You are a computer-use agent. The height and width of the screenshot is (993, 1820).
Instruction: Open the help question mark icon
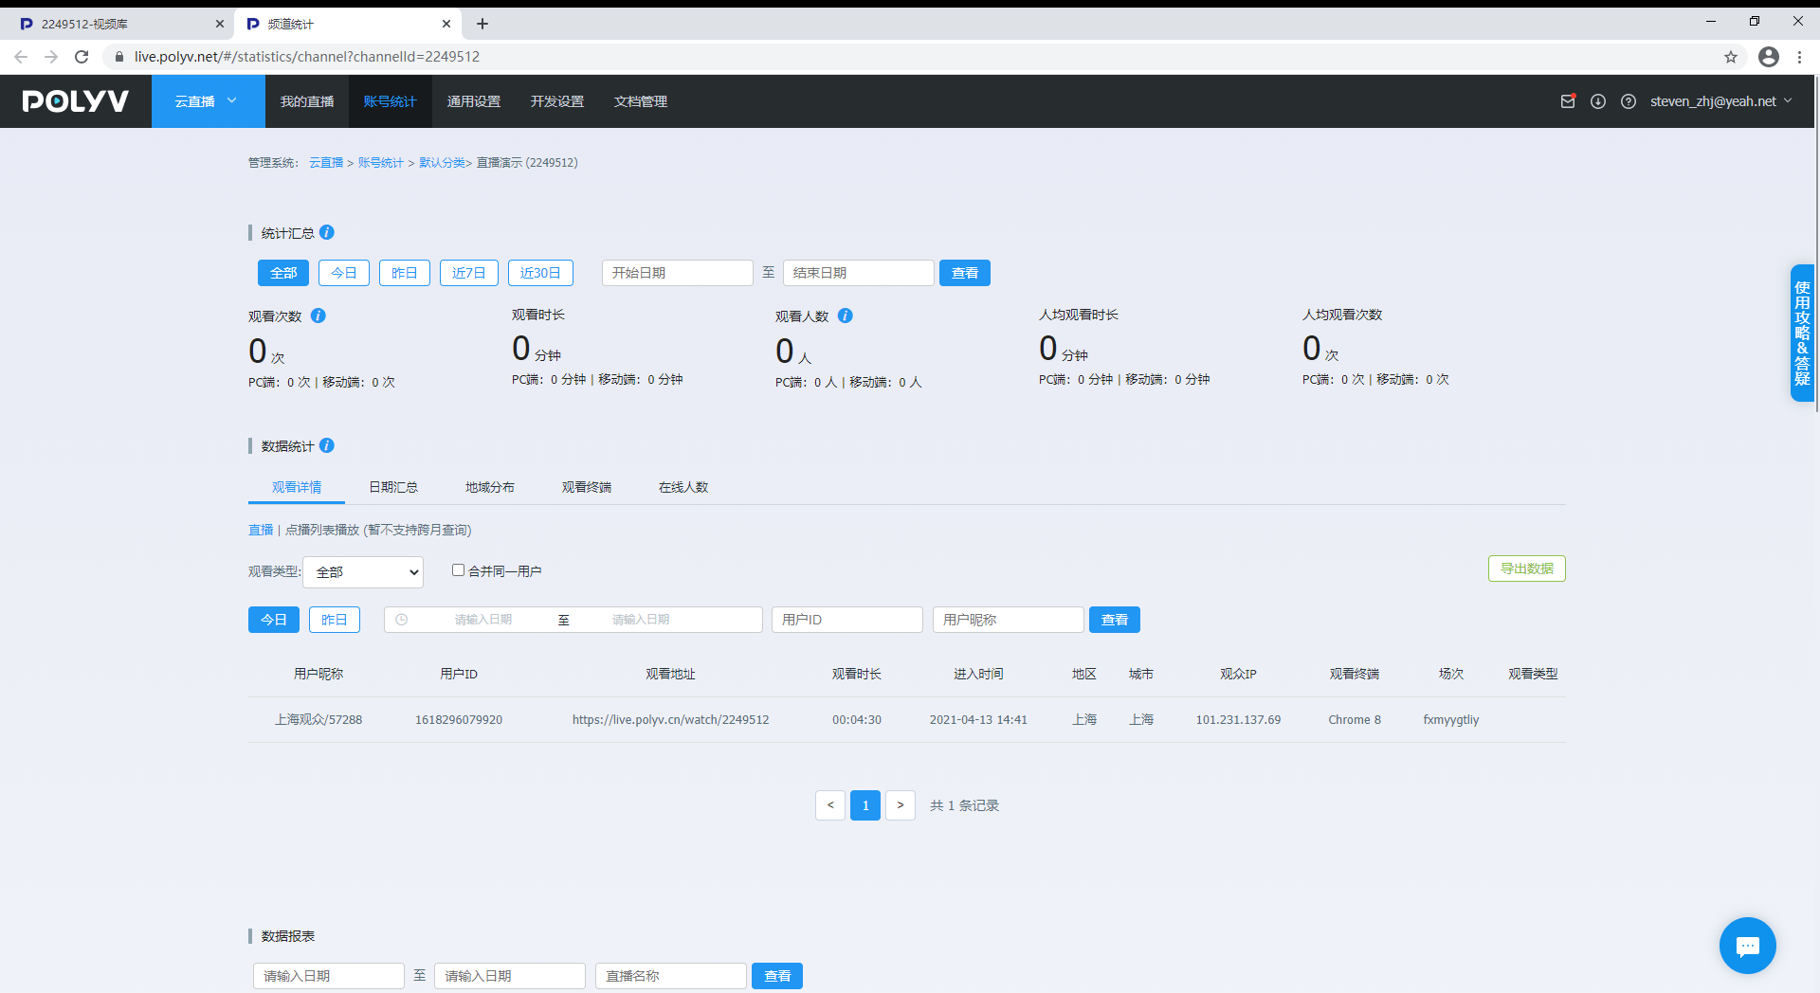[1629, 101]
